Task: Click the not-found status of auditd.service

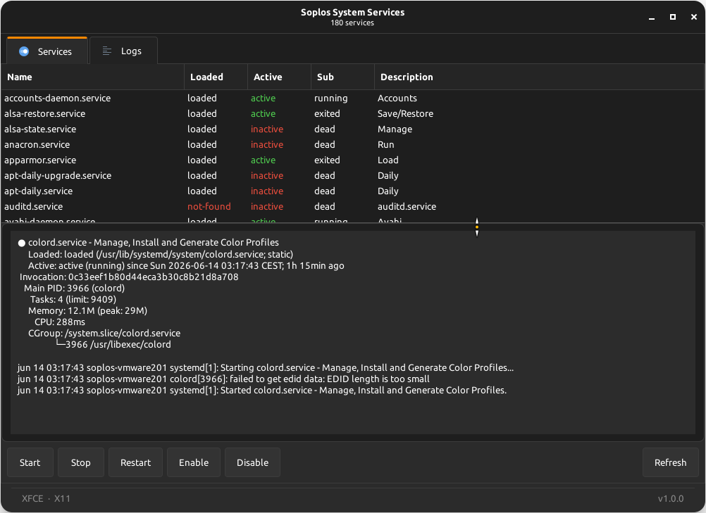Action: (x=209, y=206)
